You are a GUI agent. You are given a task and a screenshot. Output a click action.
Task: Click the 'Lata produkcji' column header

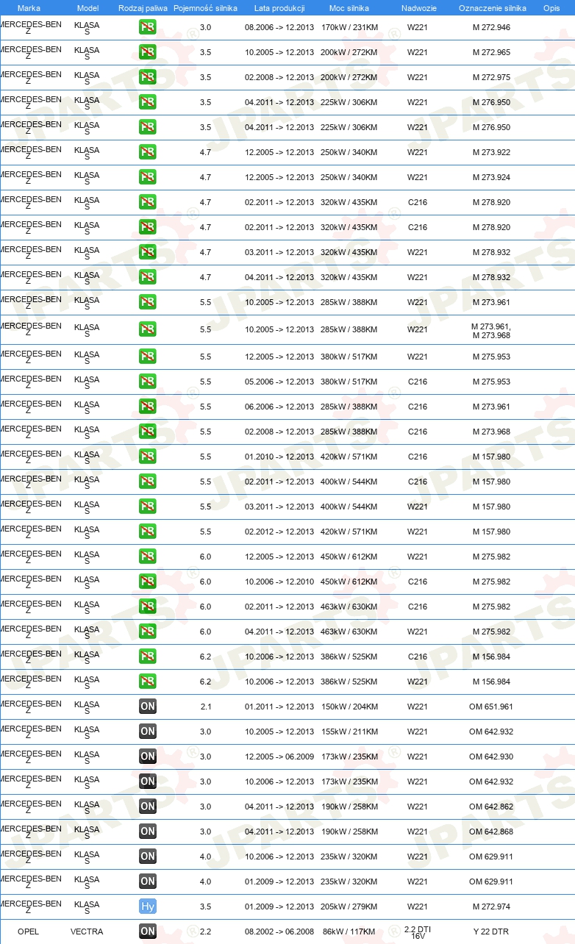click(x=279, y=8)
